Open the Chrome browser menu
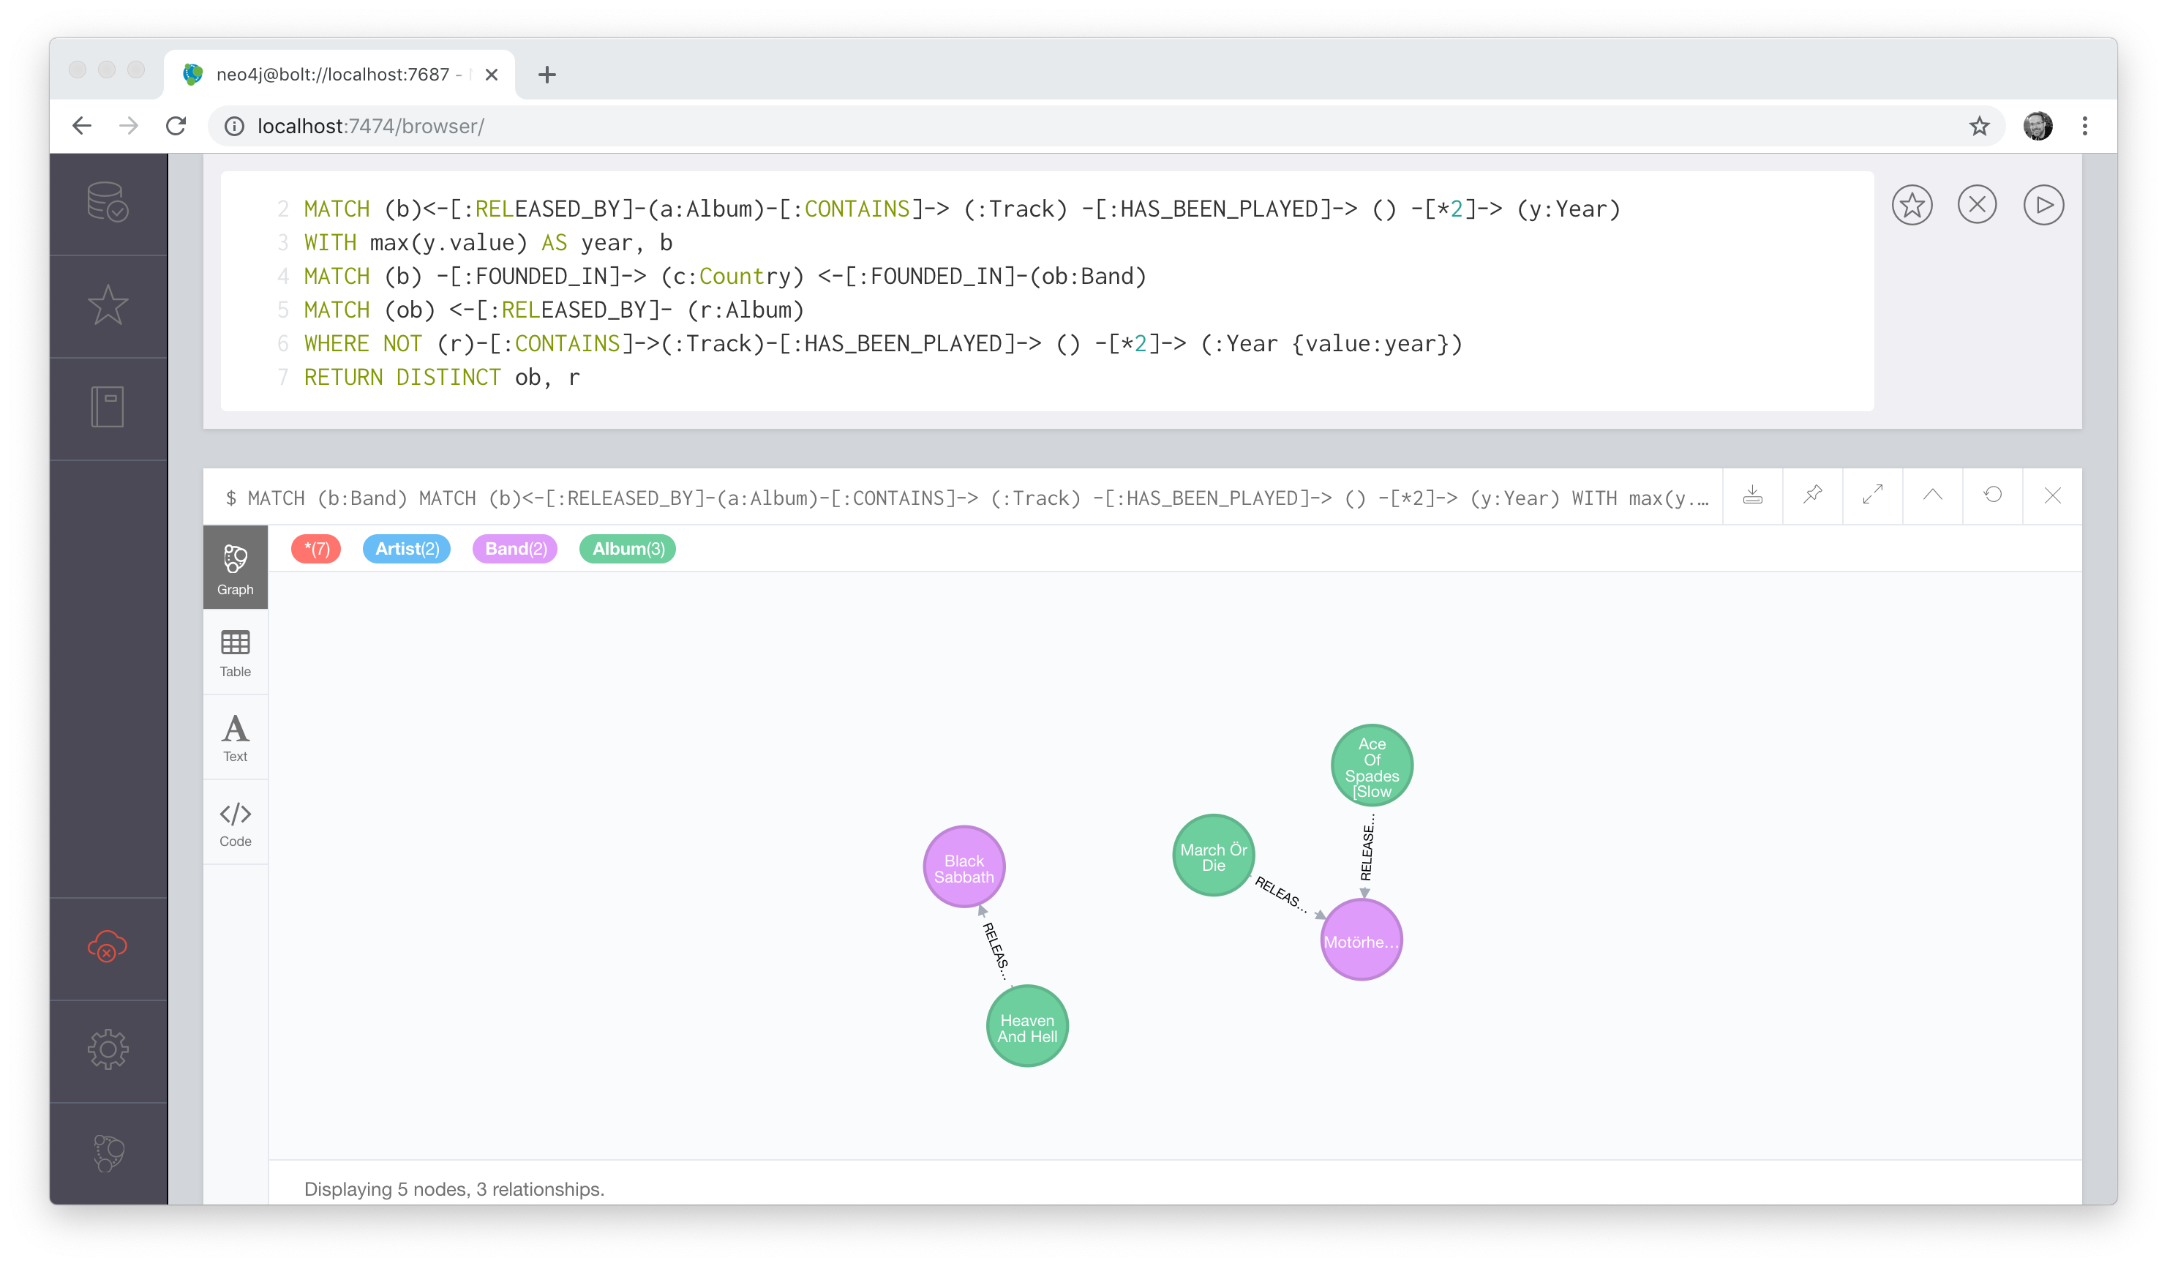This screenshot has height=1266, width=2167. [2084, 126]
